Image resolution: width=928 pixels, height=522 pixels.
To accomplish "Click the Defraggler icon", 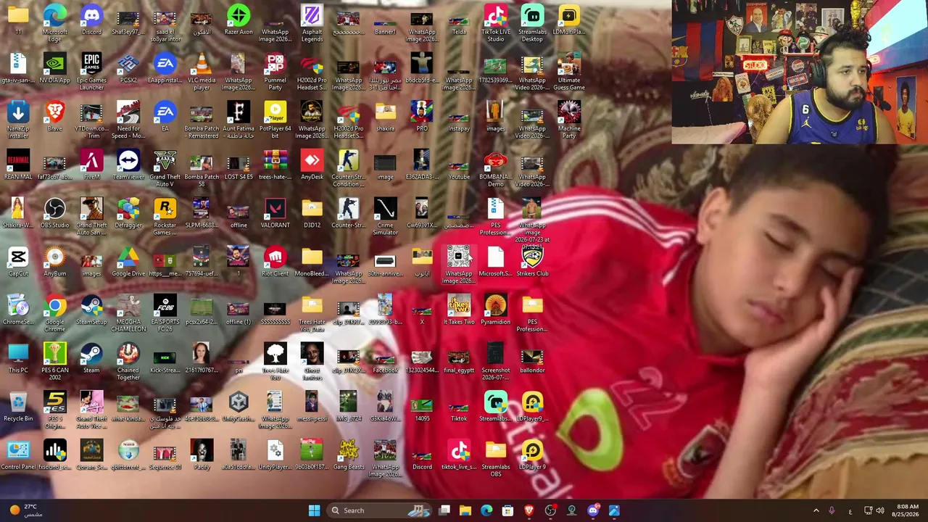I will tap(128, 213).
